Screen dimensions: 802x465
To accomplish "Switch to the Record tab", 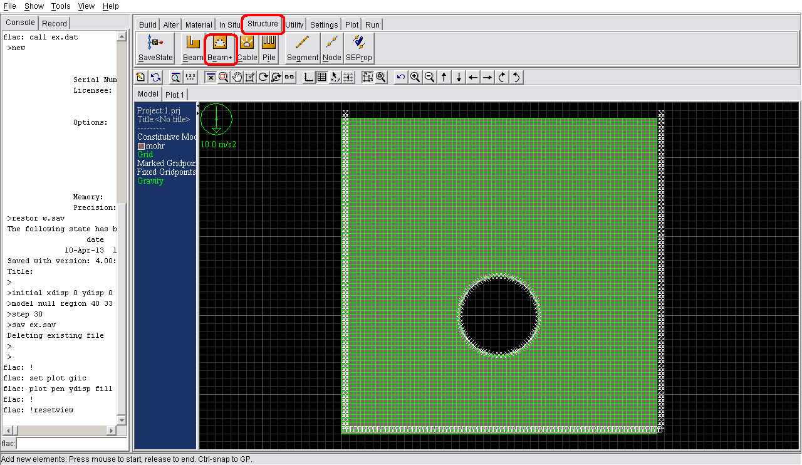I will tap(55, 23).
